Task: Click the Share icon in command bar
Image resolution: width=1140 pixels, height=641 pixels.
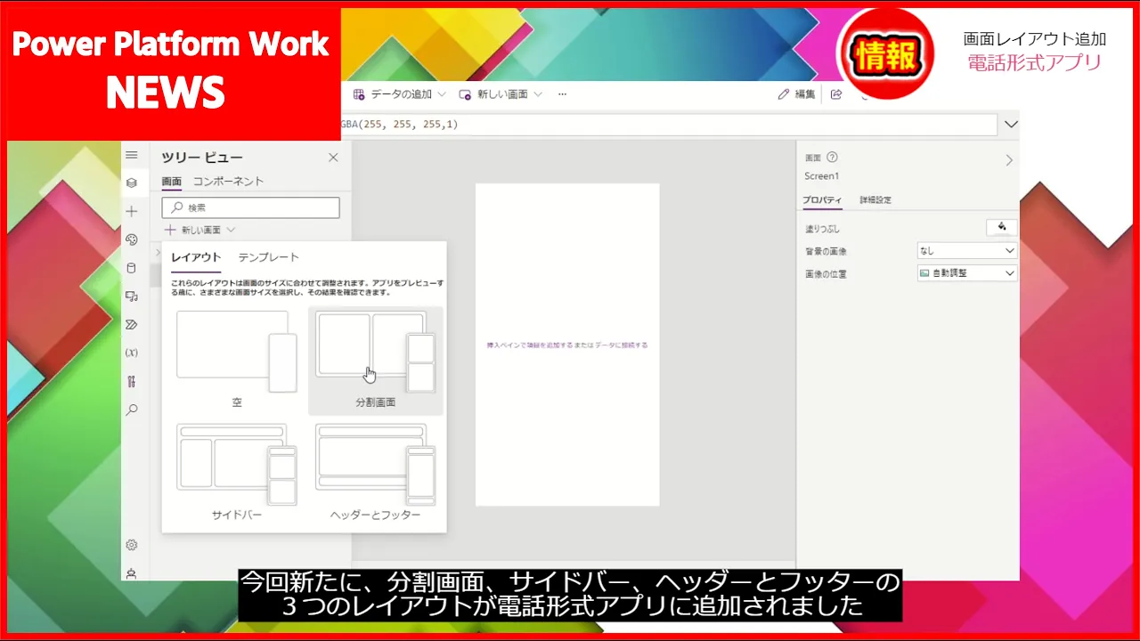Action: (x=836, y=94)
